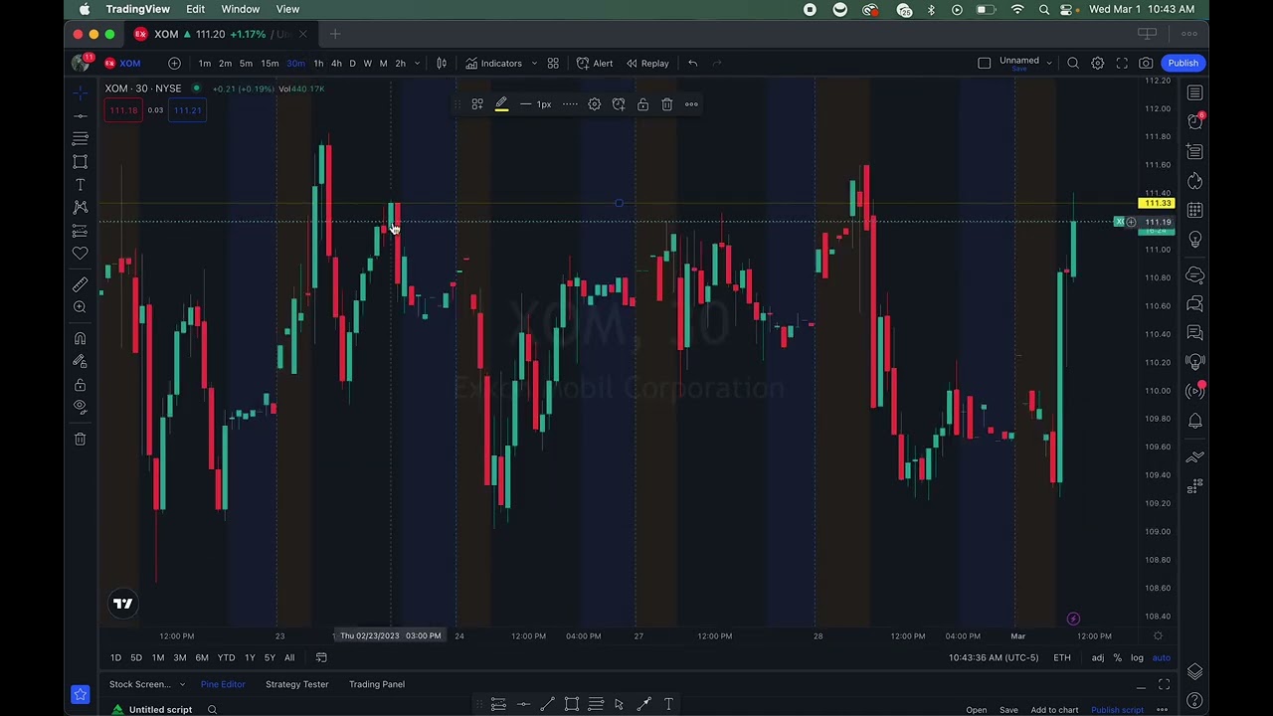Image resolution: width=1273 pixels, height=716 pixels.
Task: Expand the timeframe interval dropdown
Action: pos(417,64)
